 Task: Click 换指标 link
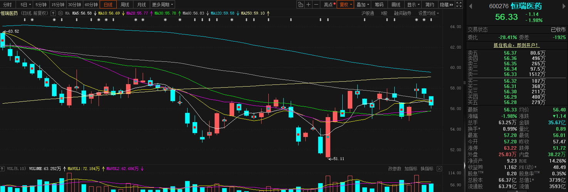(x=427, y=169)
